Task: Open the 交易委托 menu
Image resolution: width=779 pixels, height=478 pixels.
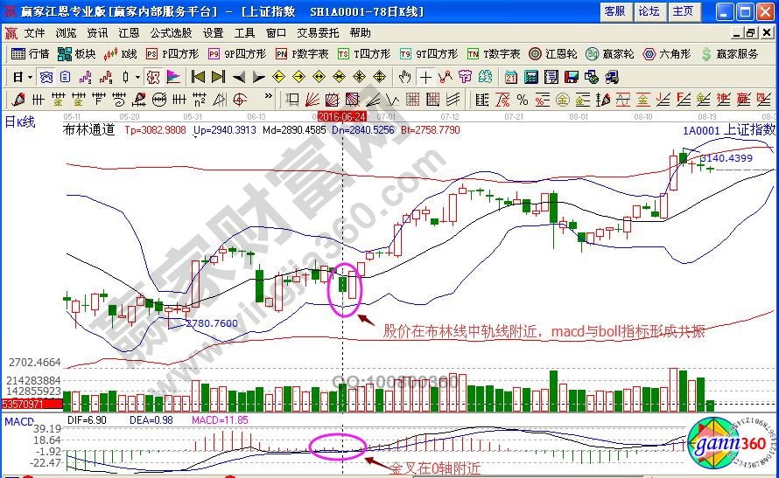Action: point(318,32)
